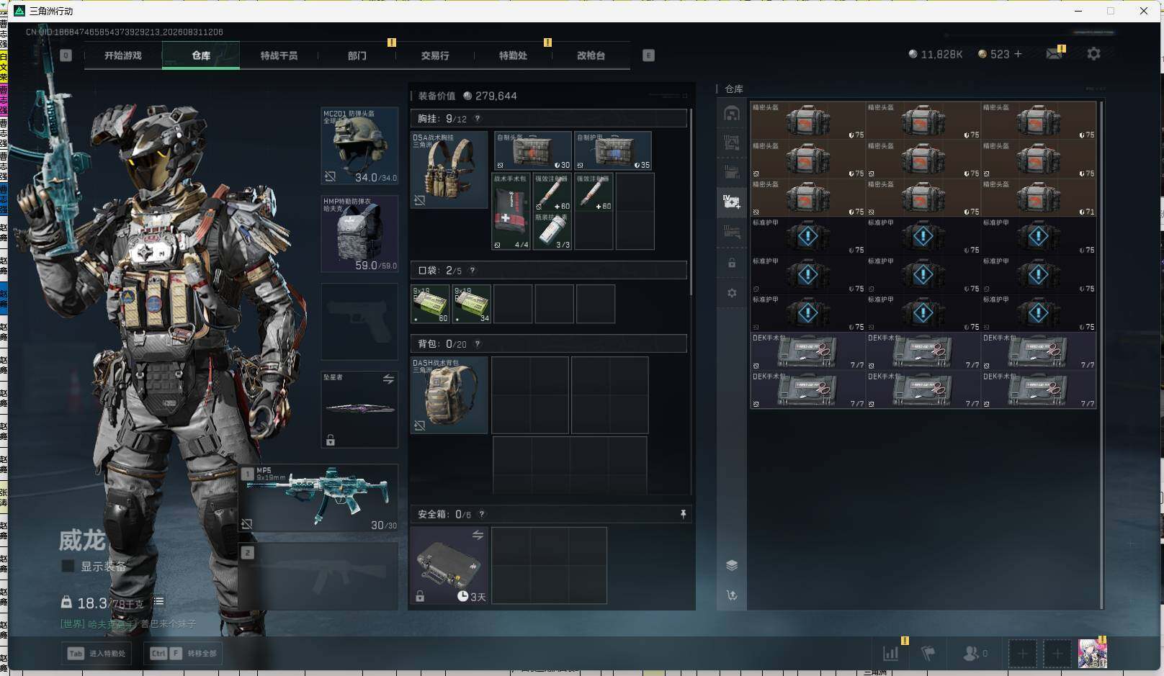
Task: Click the empty weapon slot numbered 2
Action: point(319,577)
